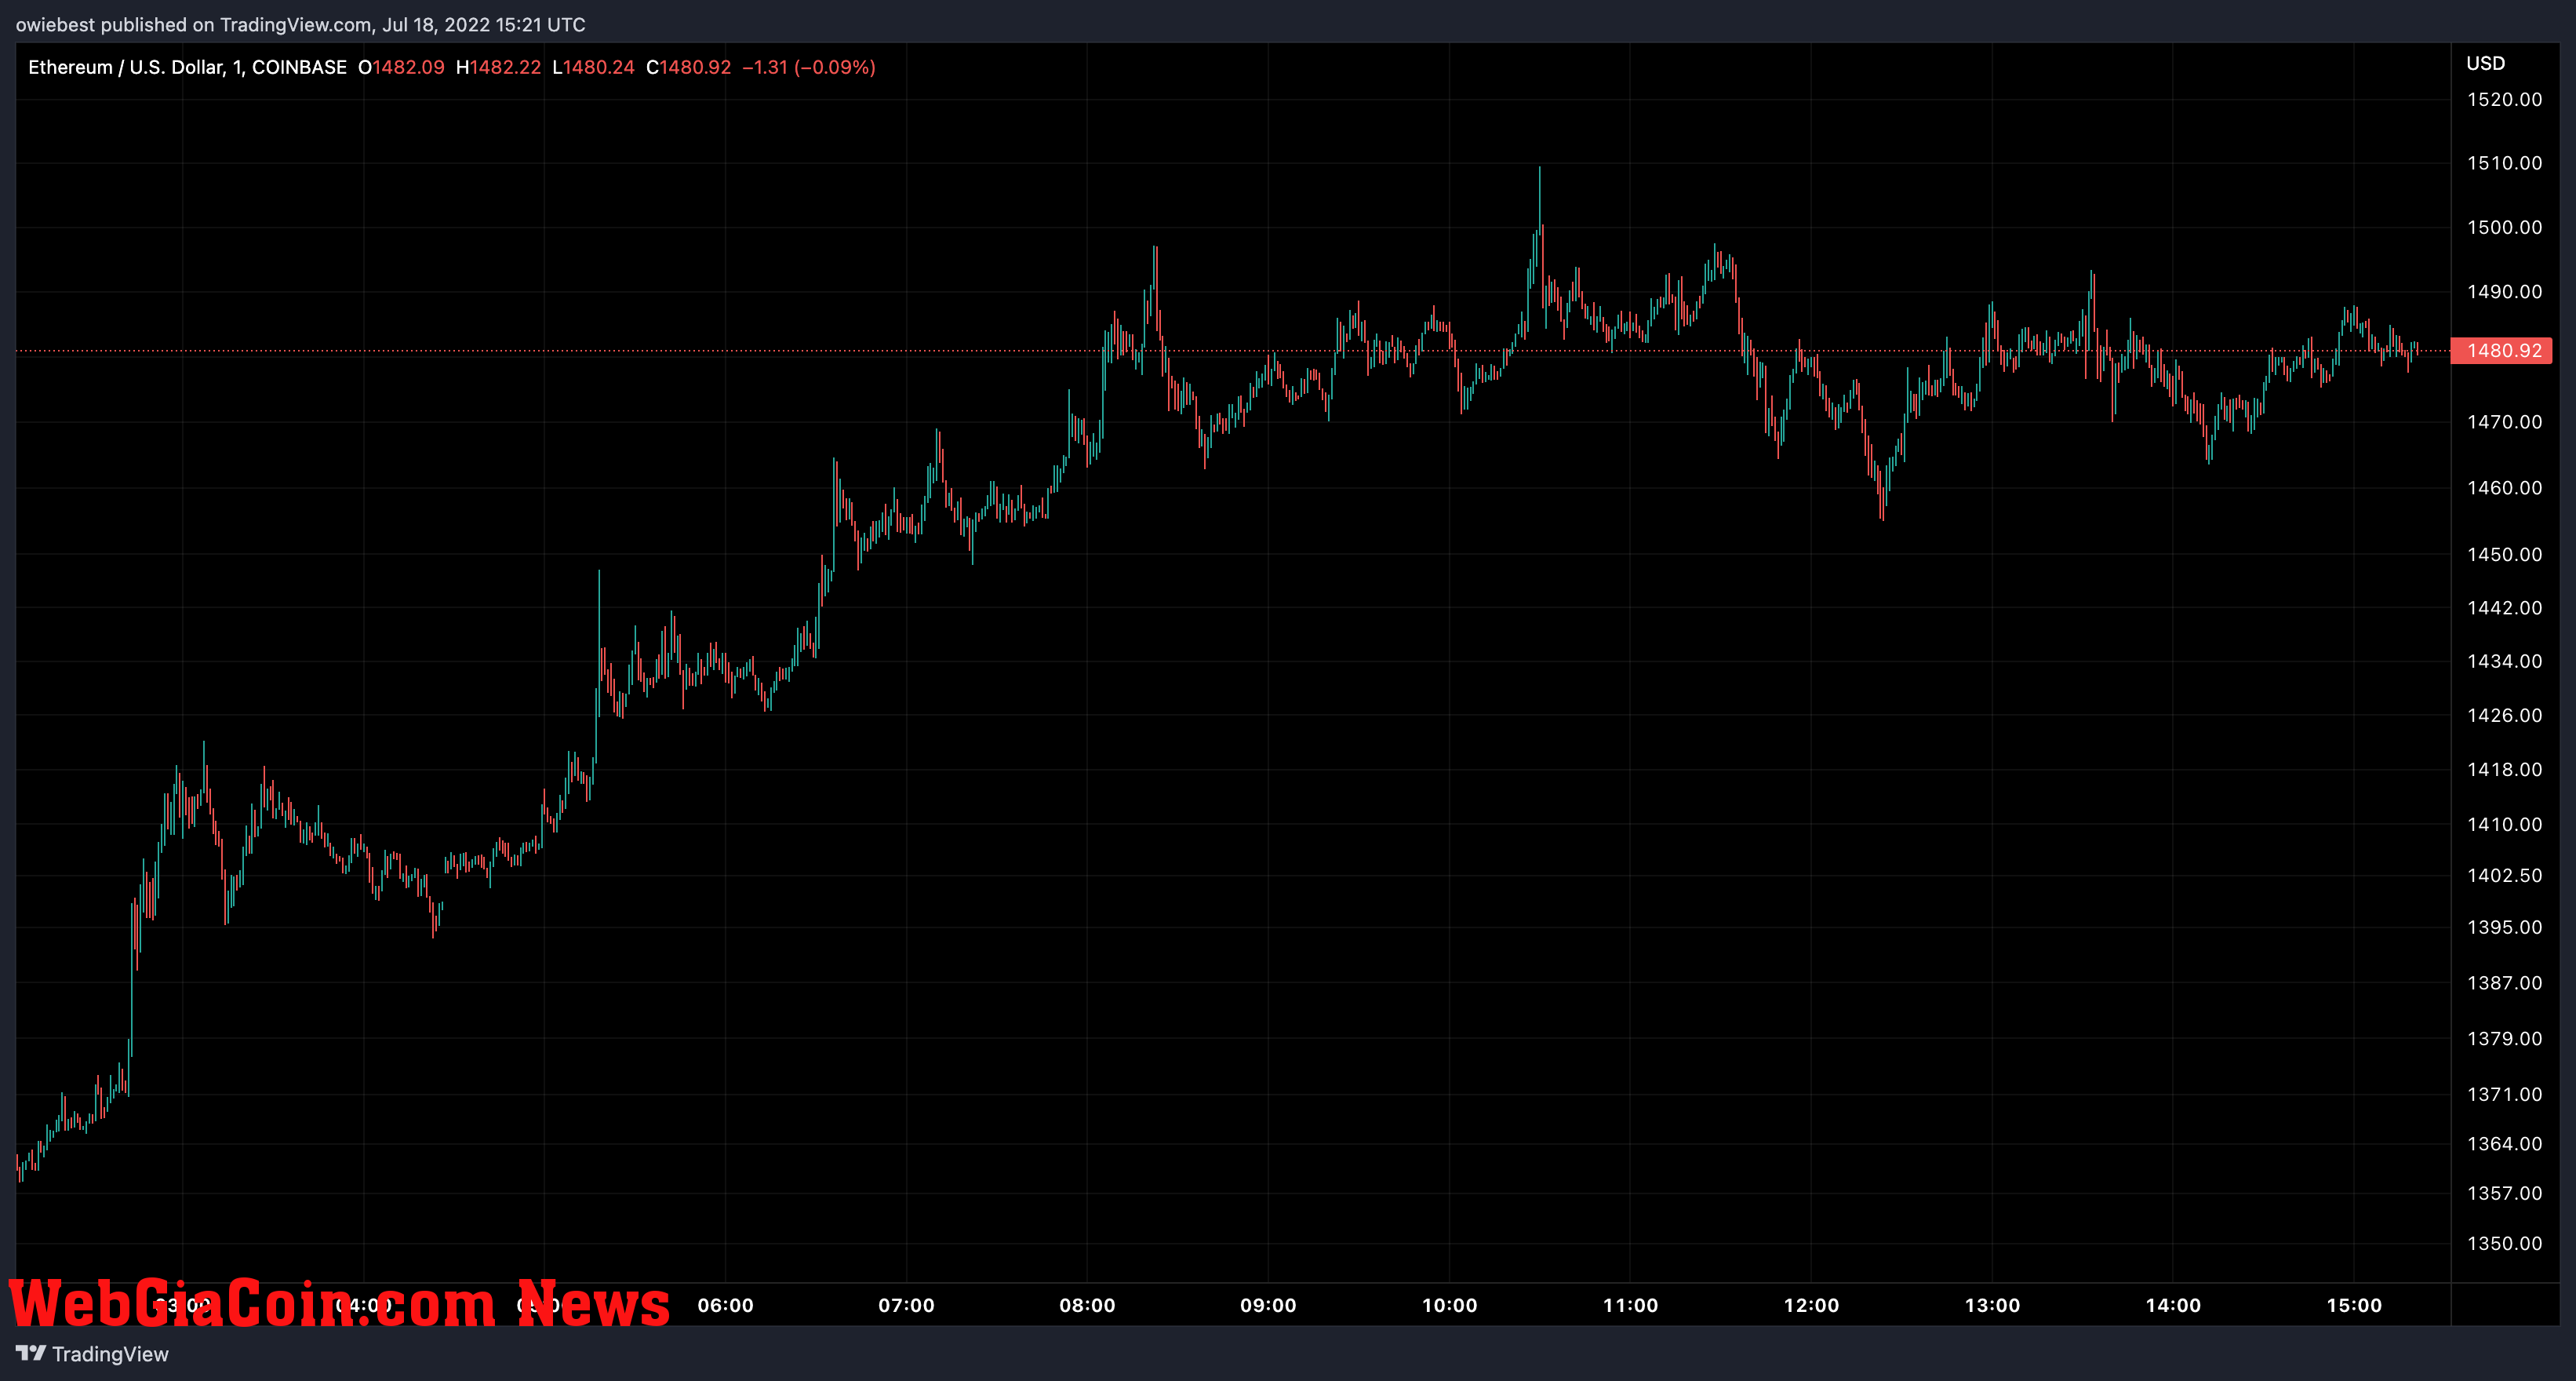Click the 1490.00 price axis label

2504,292
